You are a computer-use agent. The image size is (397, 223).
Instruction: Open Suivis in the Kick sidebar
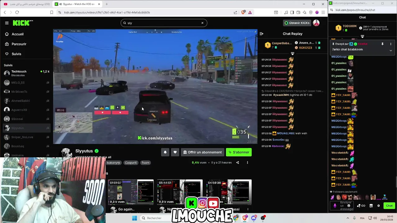(x=16, y=54)
